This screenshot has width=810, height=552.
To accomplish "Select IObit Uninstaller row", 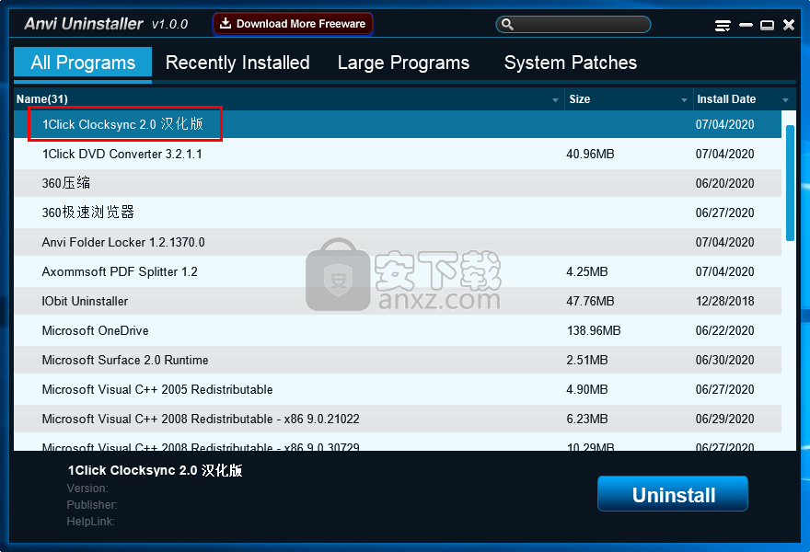I will pos(398,301).
